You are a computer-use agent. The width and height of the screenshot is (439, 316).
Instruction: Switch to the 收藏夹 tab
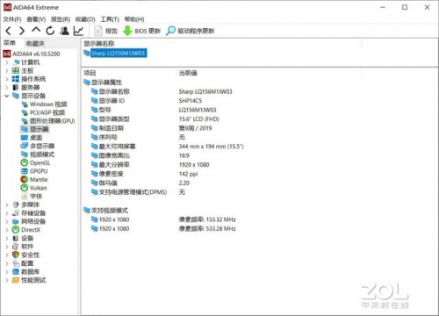coord(35,44)
